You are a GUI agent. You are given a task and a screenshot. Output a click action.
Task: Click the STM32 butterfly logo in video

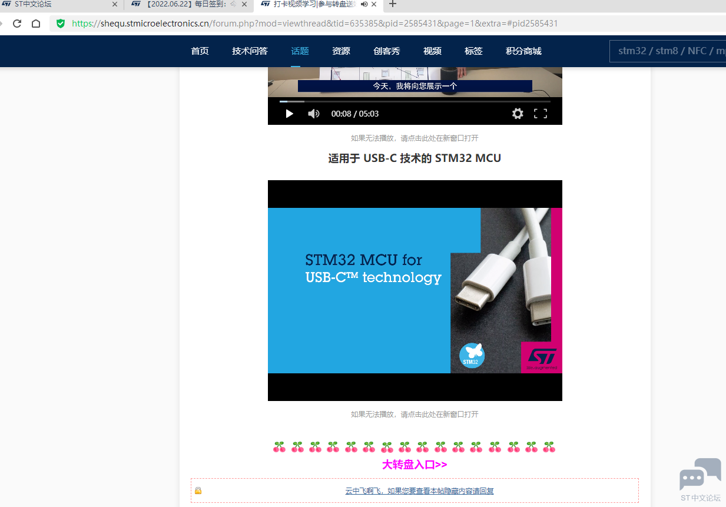coord(472,356)
